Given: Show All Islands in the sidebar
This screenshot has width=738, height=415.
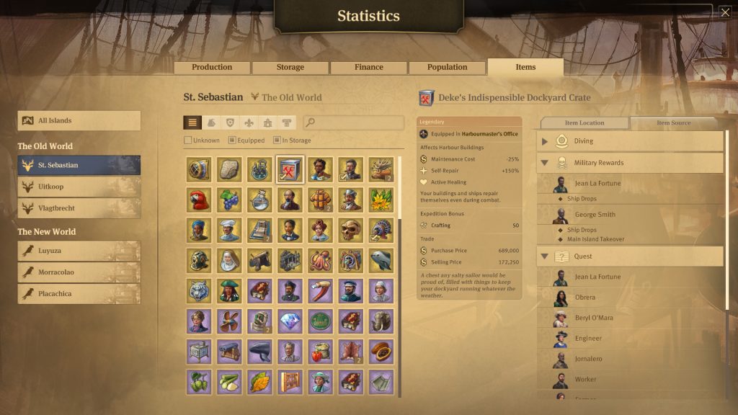Looking at the screenshot, I should [79, 120].
